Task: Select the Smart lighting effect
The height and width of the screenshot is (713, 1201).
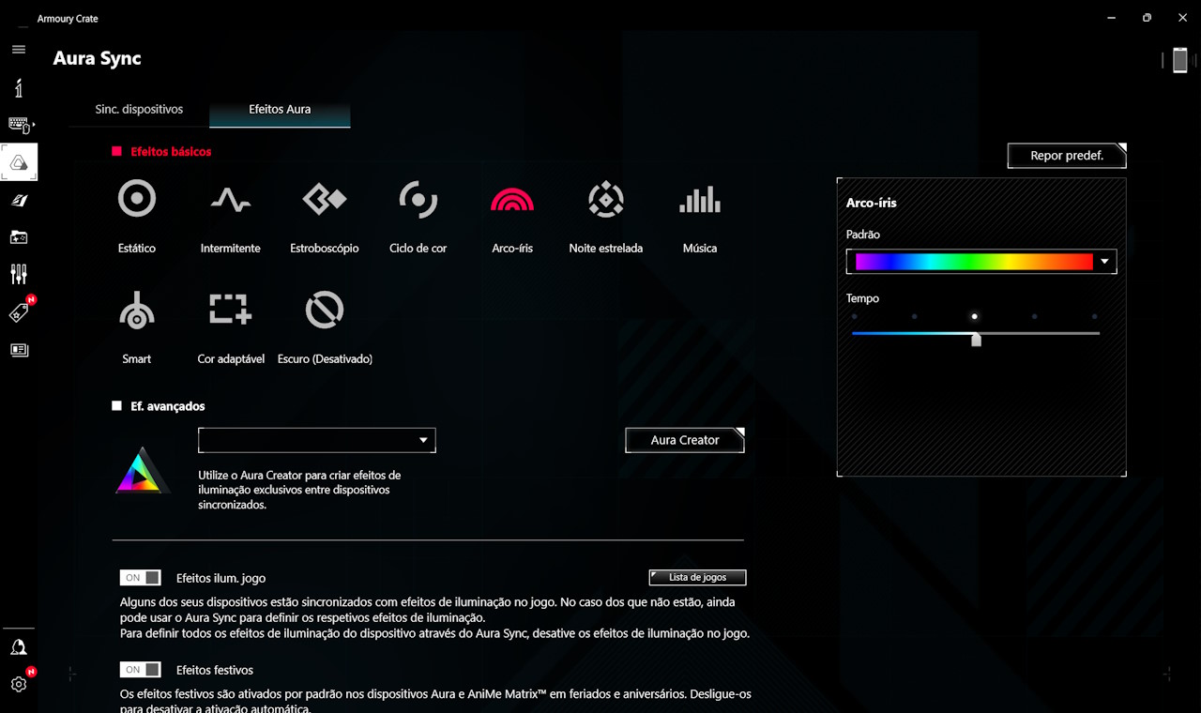Action: (x=137, y=310)
